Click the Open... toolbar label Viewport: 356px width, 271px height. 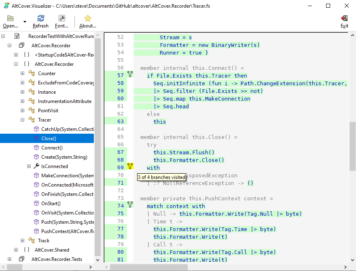click(11, 26)
